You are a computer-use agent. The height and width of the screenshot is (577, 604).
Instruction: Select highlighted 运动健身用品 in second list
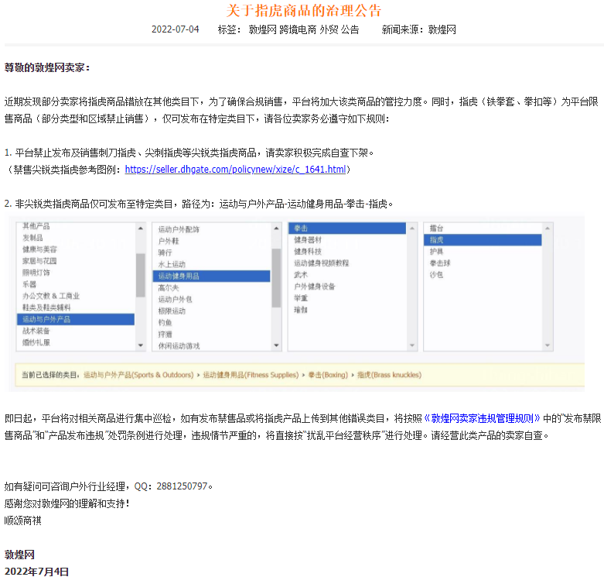[211, 276]
